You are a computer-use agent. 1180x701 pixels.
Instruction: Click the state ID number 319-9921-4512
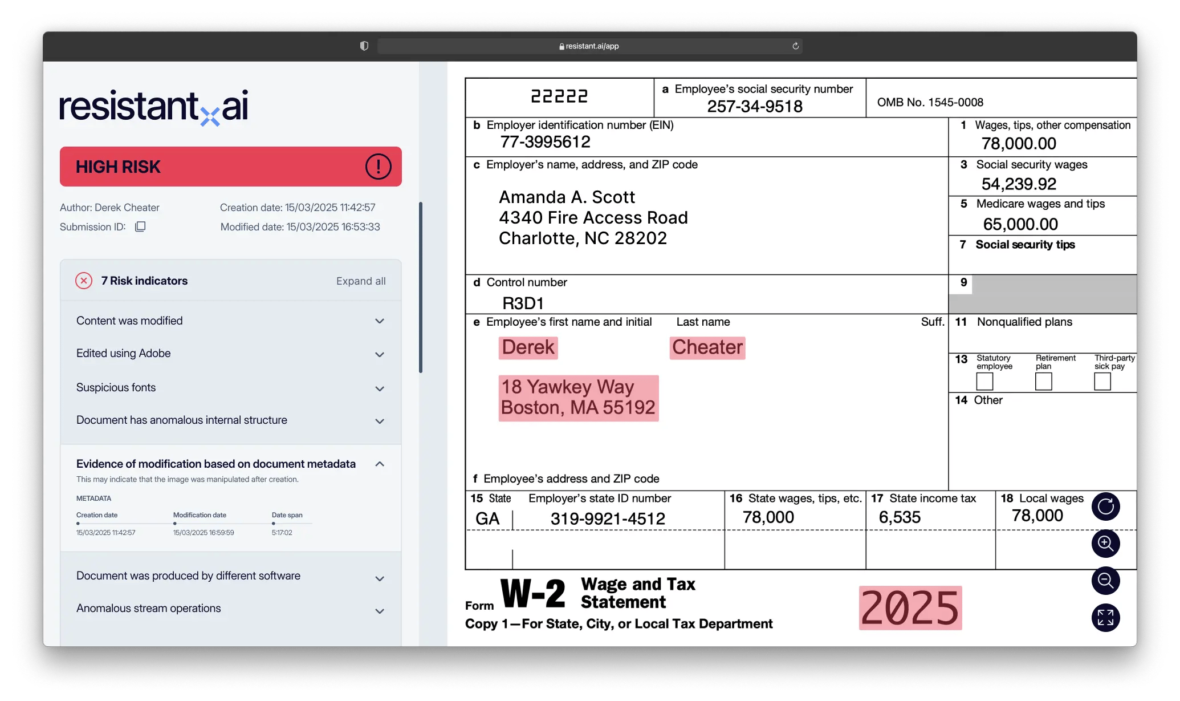pos(608,518)
